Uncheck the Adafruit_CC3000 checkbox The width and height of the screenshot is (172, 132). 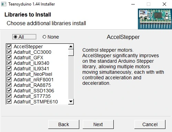tap(9, 52)
